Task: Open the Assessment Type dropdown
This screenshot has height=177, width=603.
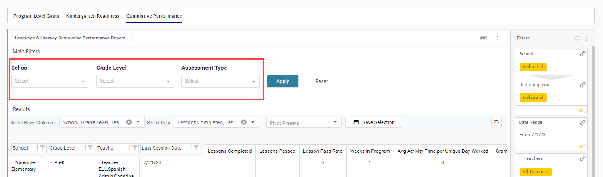Action: tap(220, 81)
